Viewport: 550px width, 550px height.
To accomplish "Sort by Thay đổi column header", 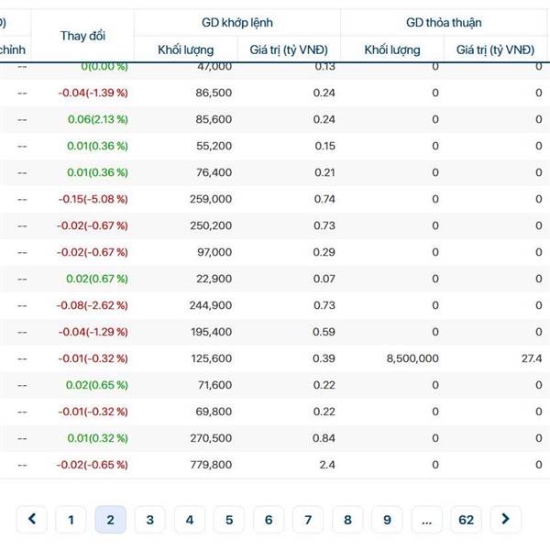I will 82,36.
